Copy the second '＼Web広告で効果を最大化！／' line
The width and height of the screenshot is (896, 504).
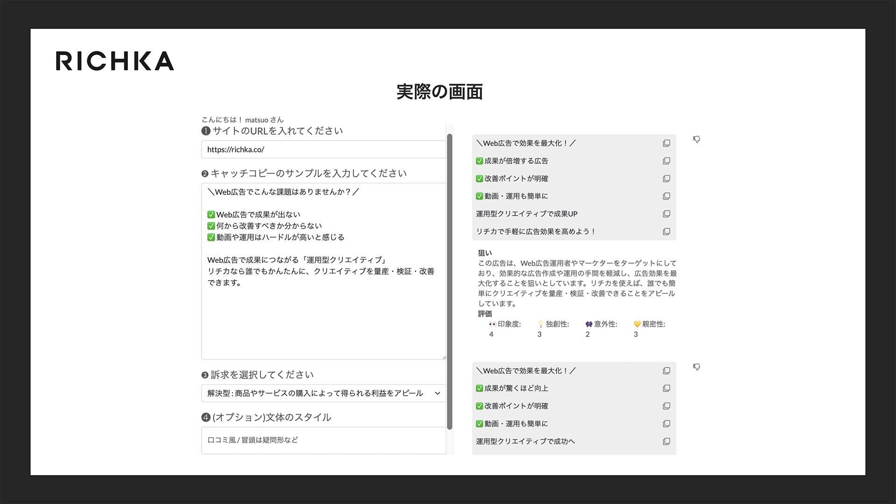click(x=666, y=371)
